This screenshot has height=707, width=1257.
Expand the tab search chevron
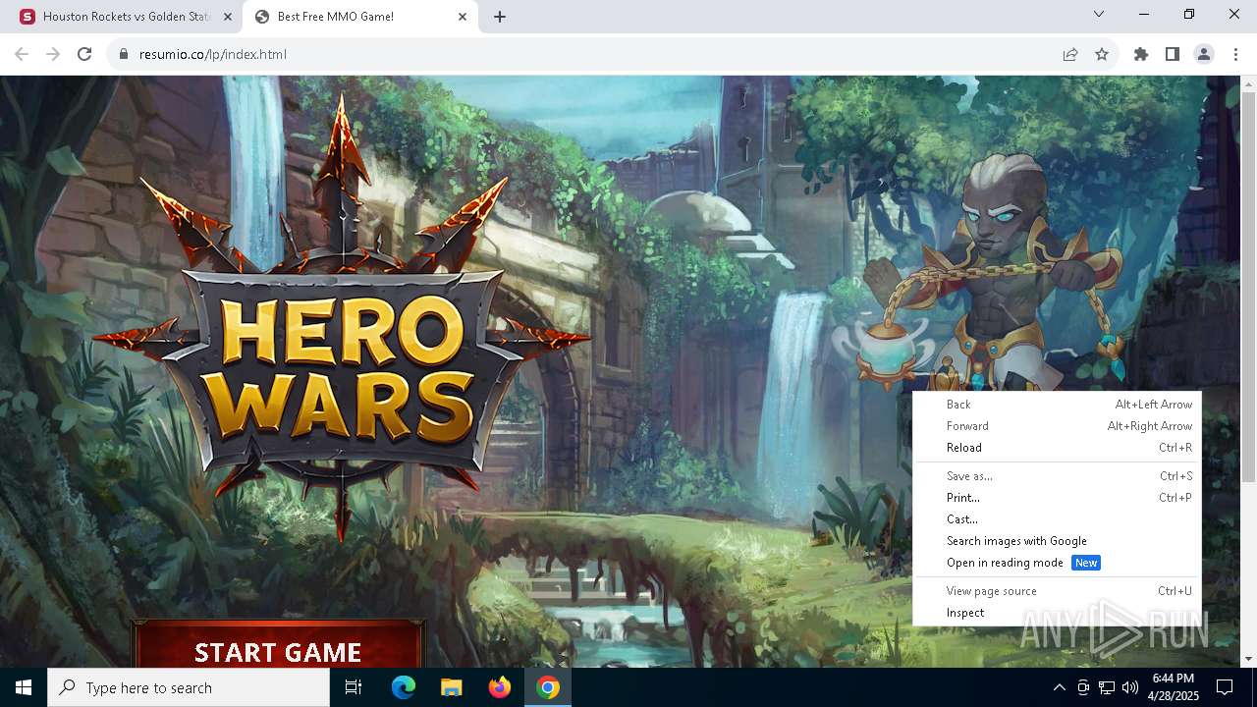[x=1099, y=14]
